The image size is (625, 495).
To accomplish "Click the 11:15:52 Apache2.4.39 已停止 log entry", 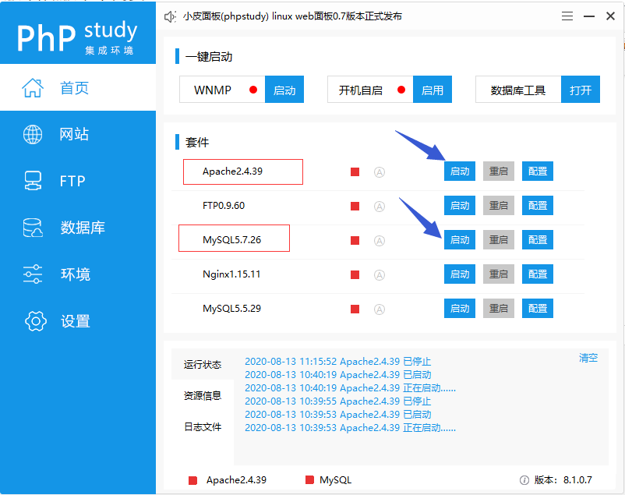I will pos(338,362).
